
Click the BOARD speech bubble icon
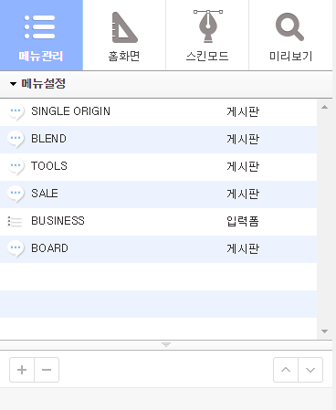[16, 248]
